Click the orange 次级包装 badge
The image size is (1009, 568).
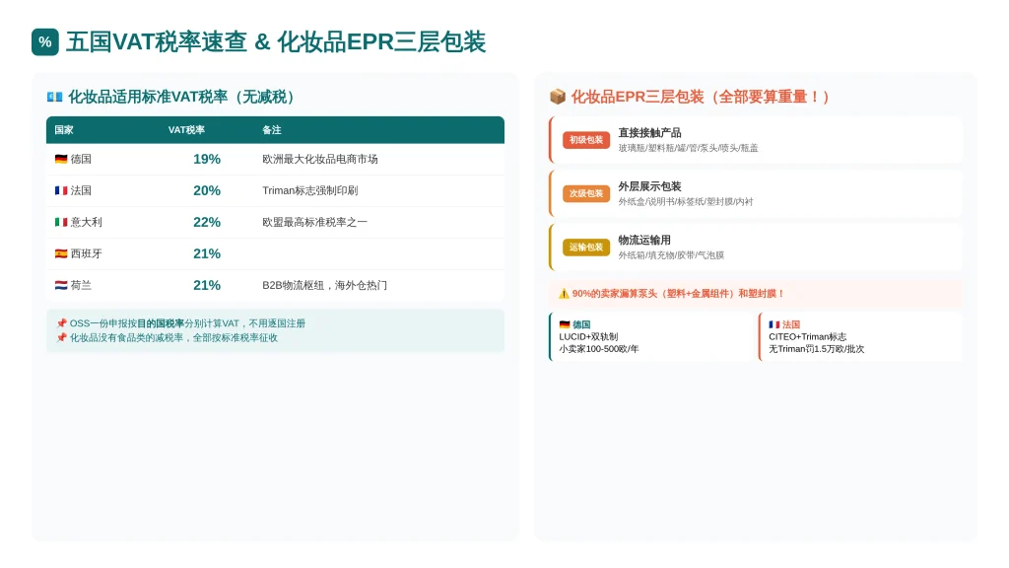pos(586,193)
